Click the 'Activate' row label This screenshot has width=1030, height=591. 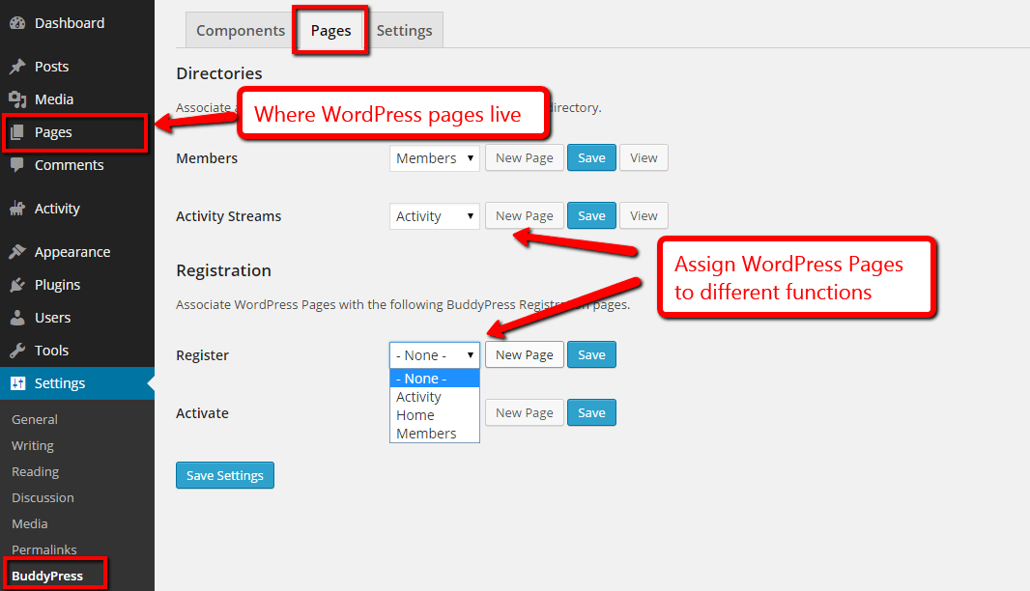coord(202,413)
